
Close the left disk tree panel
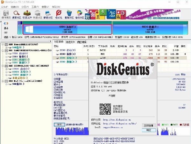(x=50, y=41)
